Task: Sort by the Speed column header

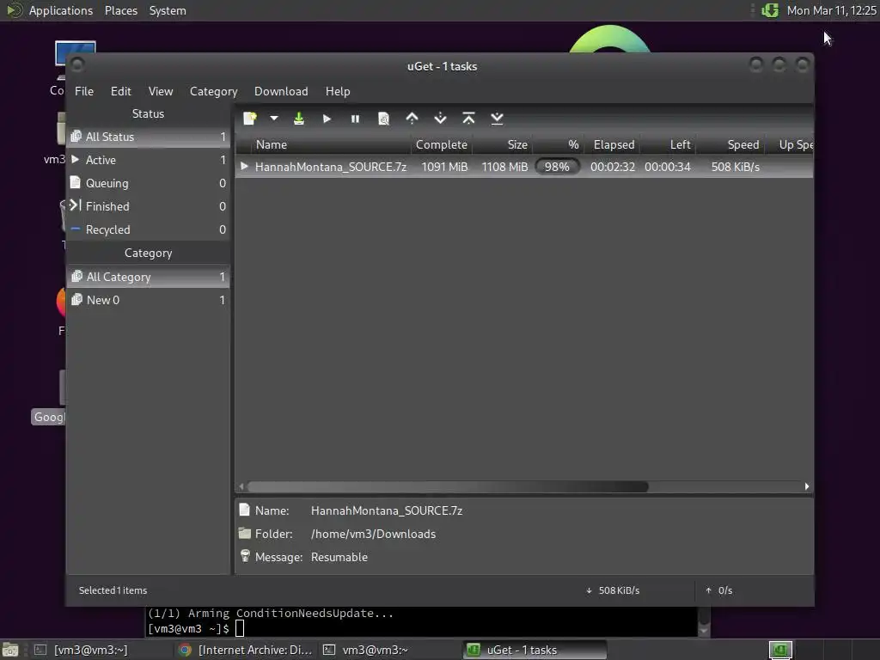Action: (x=730, y=144)
